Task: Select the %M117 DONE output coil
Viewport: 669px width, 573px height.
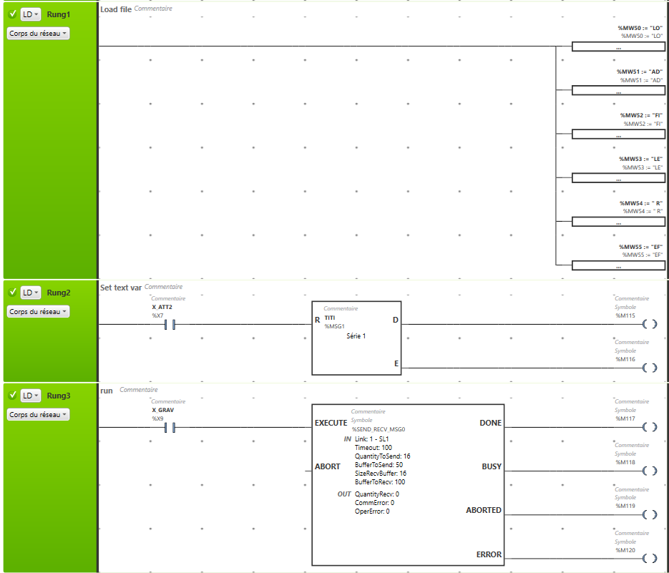Action: pos(649,428)
